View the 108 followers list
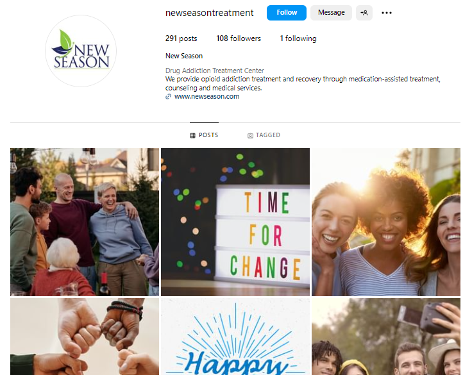 239,38
